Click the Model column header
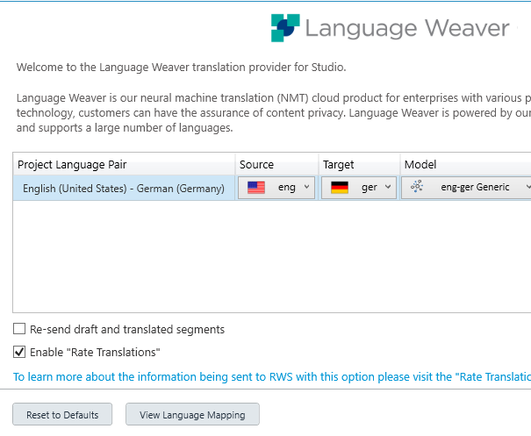 [x=466, y=164]
